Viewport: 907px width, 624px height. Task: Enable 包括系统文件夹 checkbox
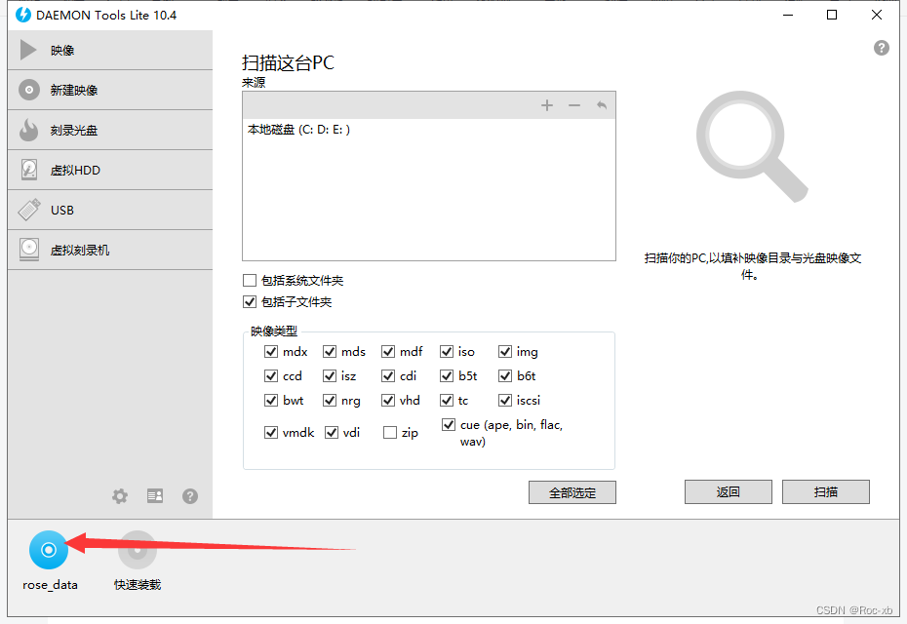point(250,281)
